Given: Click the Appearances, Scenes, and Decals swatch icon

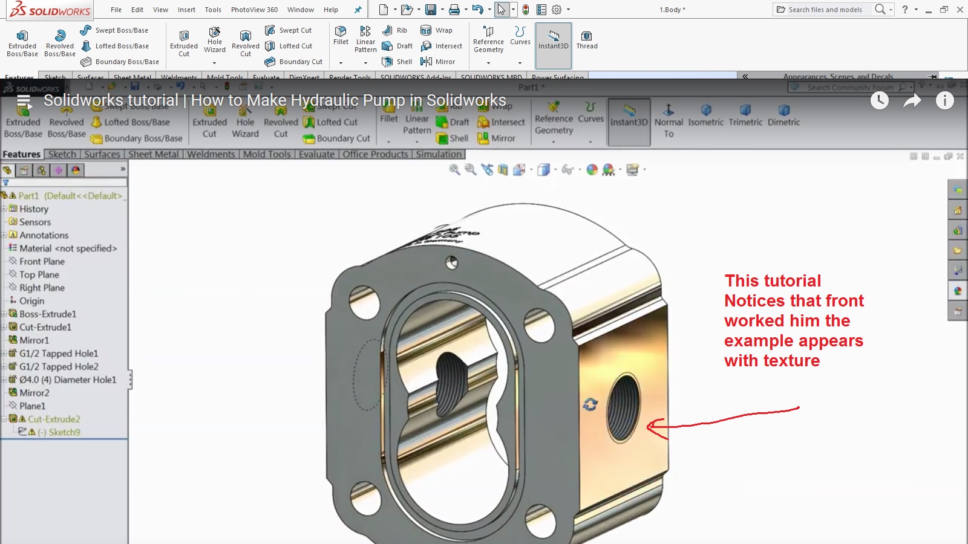Looking at the screenshot, I should pyautogui.click(x=958, y=291).
